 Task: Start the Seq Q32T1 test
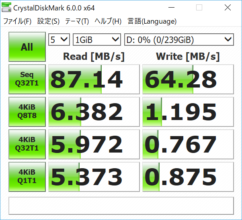click(x=27, y=79)
